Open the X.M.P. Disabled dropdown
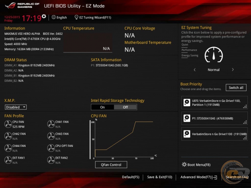The width and height of the screenshot is (251, 188). [x=16, y=107]
